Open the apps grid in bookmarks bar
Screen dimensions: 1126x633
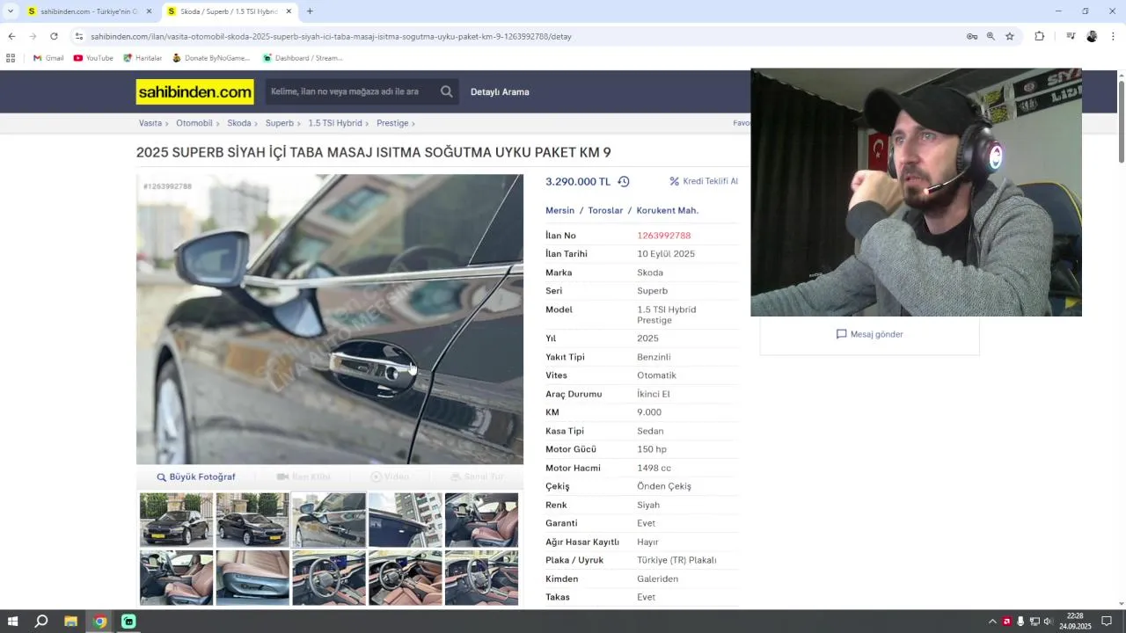click(11, 58)
